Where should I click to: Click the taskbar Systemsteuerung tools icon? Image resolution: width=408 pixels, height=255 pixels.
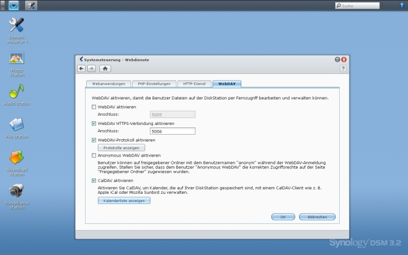pyautogui.click(x=31, y=6)
